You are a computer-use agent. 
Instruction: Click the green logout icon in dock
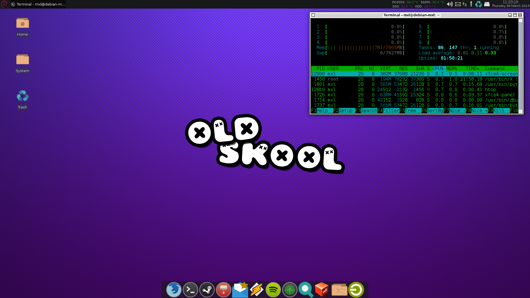356,290
